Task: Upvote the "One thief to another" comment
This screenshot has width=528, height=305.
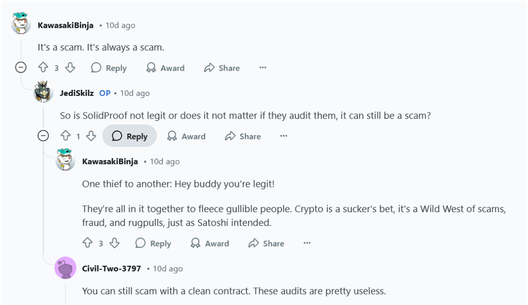Action: pyautogui.click(x=88, y=243)
